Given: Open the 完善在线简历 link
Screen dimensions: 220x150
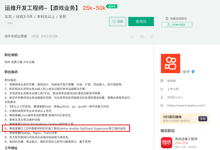Looking at the screenshot, I should tap(178, 19).
